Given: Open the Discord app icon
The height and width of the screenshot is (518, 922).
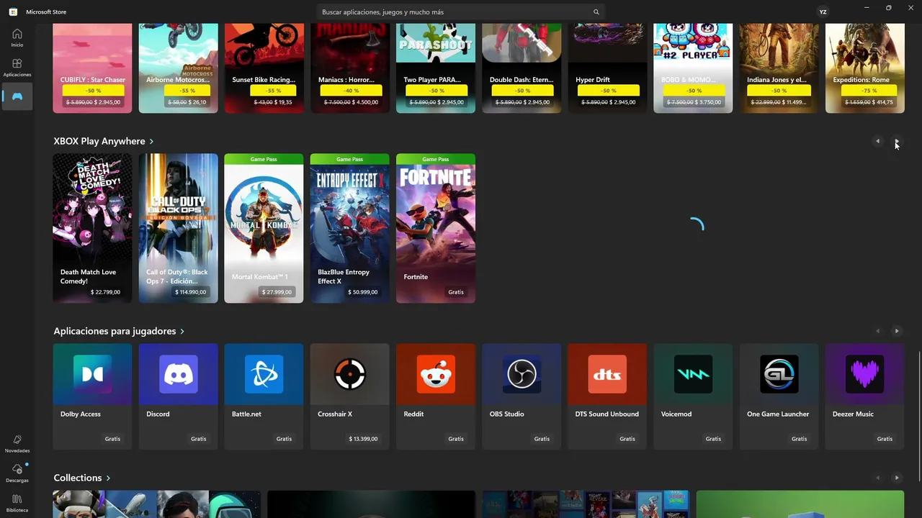Looking at the screenshot, I should [178, 374].
